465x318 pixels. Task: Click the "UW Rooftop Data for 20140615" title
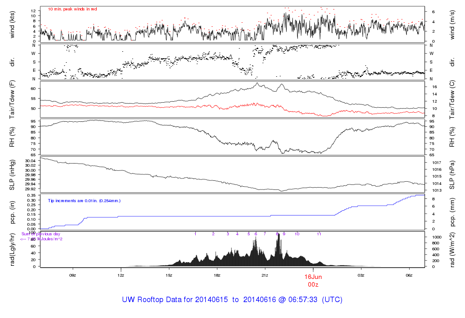point(175,300)
